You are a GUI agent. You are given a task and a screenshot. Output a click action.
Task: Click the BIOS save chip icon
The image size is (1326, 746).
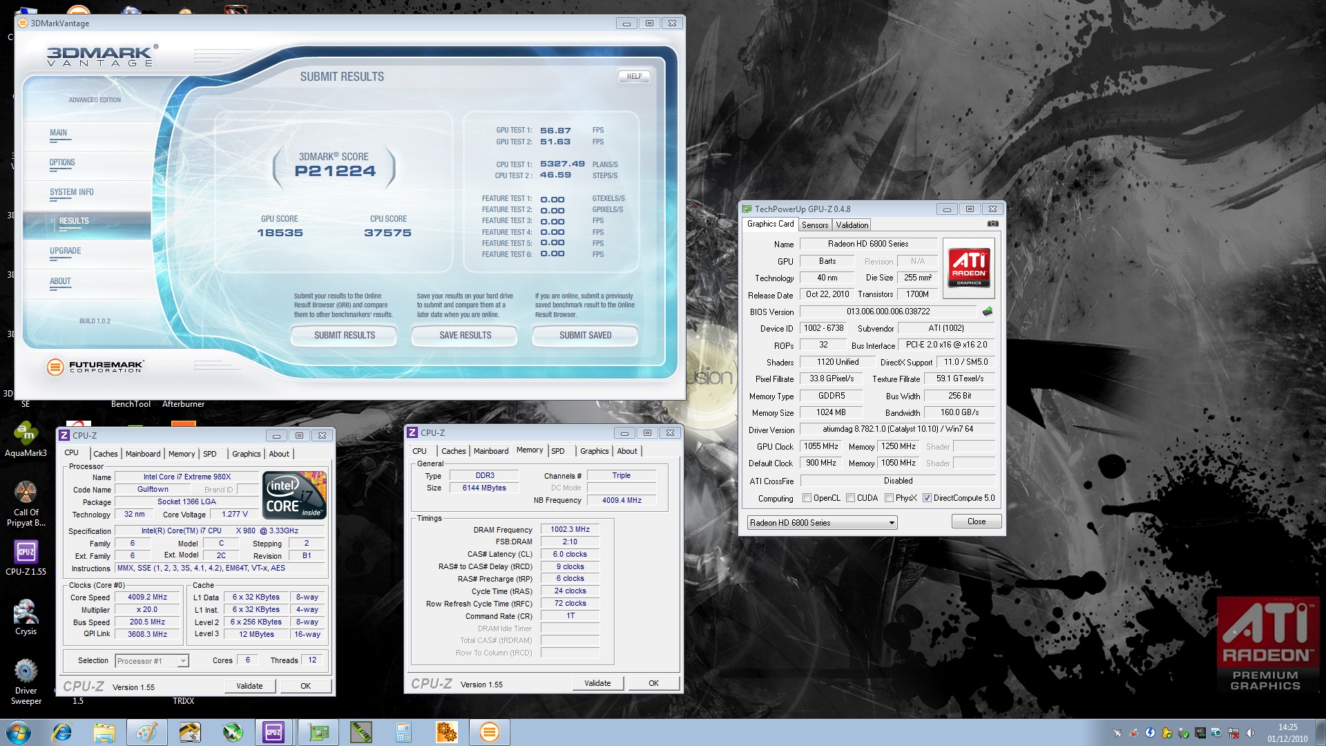pyautogui.click(x=988, y=312)
